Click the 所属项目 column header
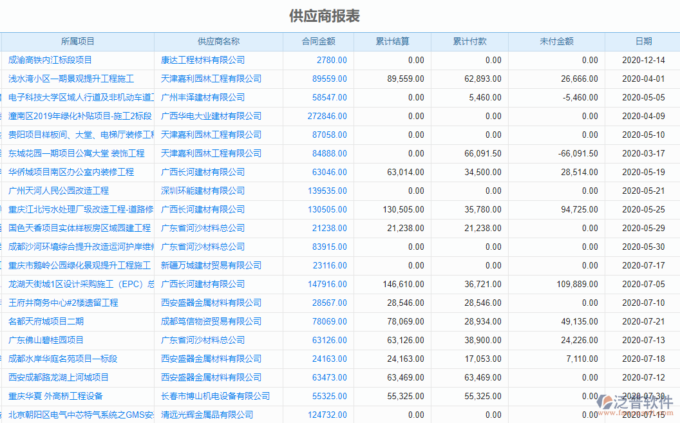680x423 pixels. click(77, 41)
